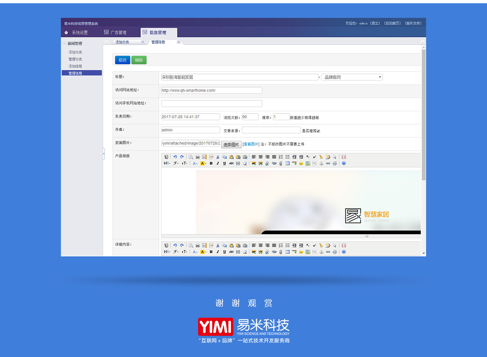Insert image in 详细内容 editor
487x357 pixels.
click(254, 252)
